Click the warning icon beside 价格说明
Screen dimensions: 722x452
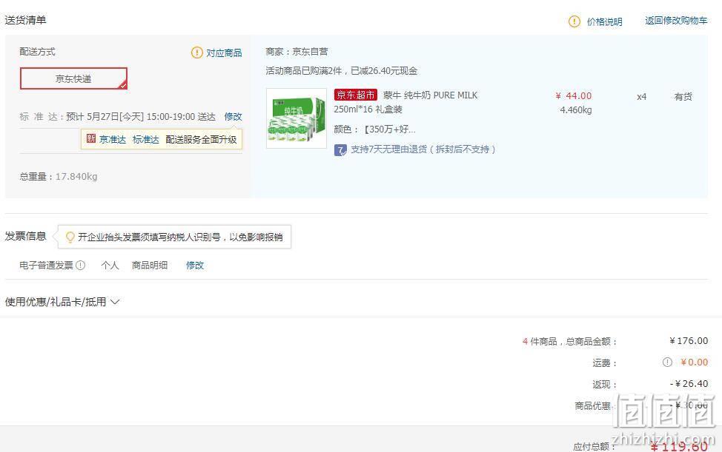coord(574,21)
